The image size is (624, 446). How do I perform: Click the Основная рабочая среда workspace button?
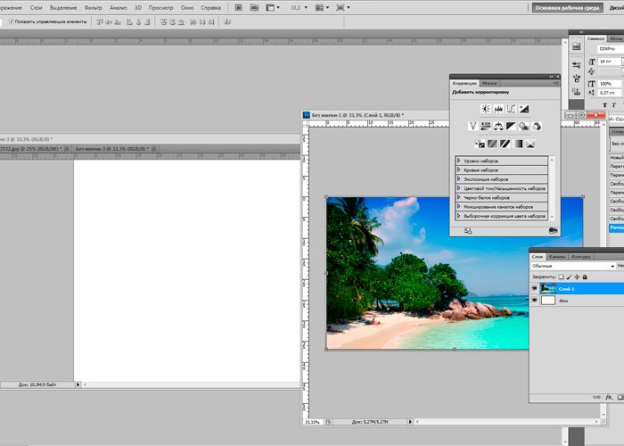point(568,7)
